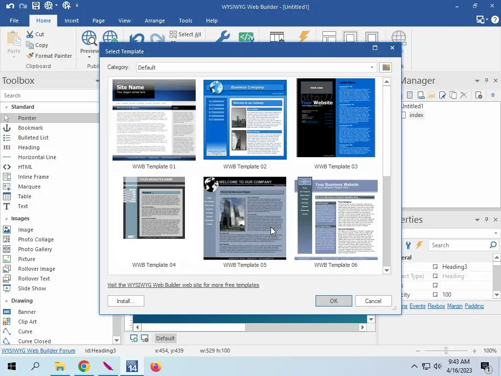Open the Arrange ribbon tab
Image resolution: width=501 pixels, height=376 pixels.
point(155,21)
